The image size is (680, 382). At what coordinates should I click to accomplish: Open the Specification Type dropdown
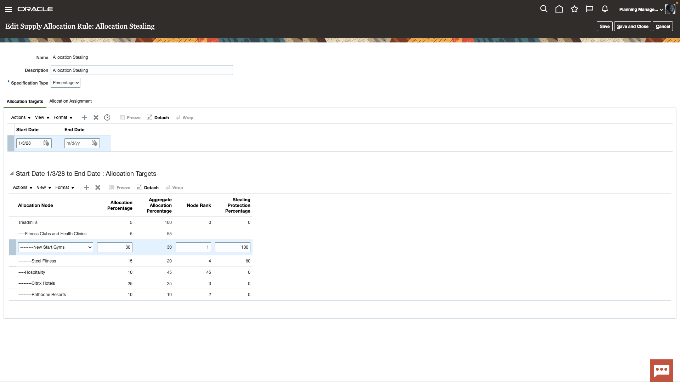(x=66, y=83)
